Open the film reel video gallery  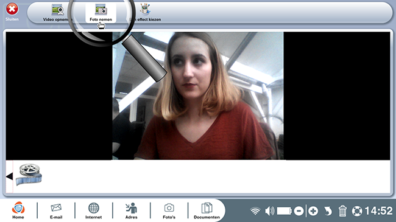pos(29,175)
